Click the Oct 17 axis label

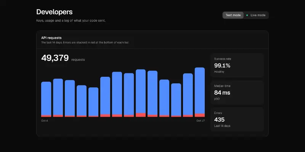(x=201, y=120)
